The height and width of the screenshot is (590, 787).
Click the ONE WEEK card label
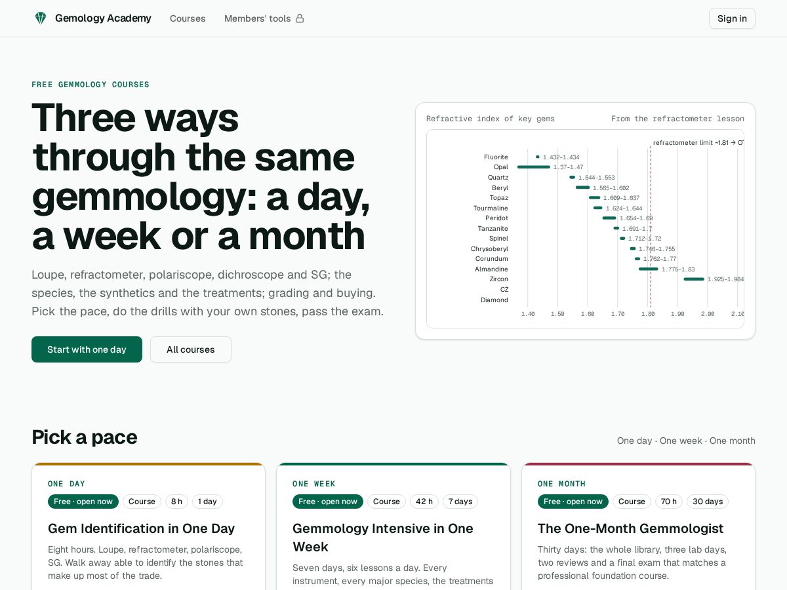314,484
